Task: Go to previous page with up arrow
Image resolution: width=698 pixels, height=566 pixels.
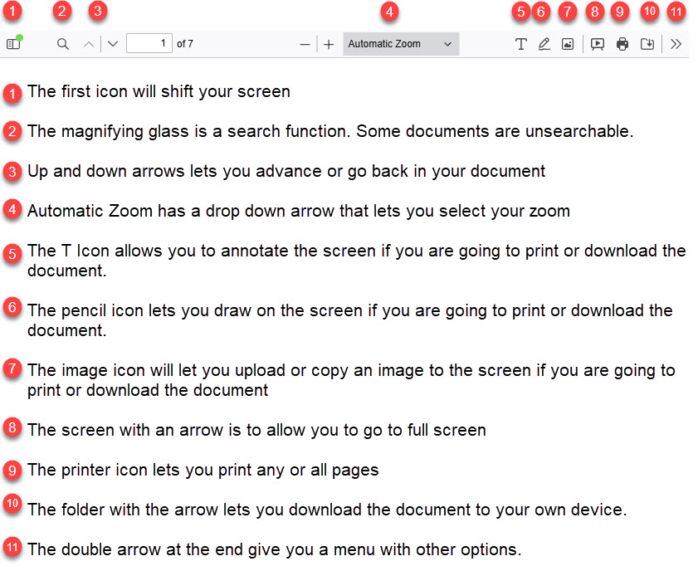Action: [89, 45]
